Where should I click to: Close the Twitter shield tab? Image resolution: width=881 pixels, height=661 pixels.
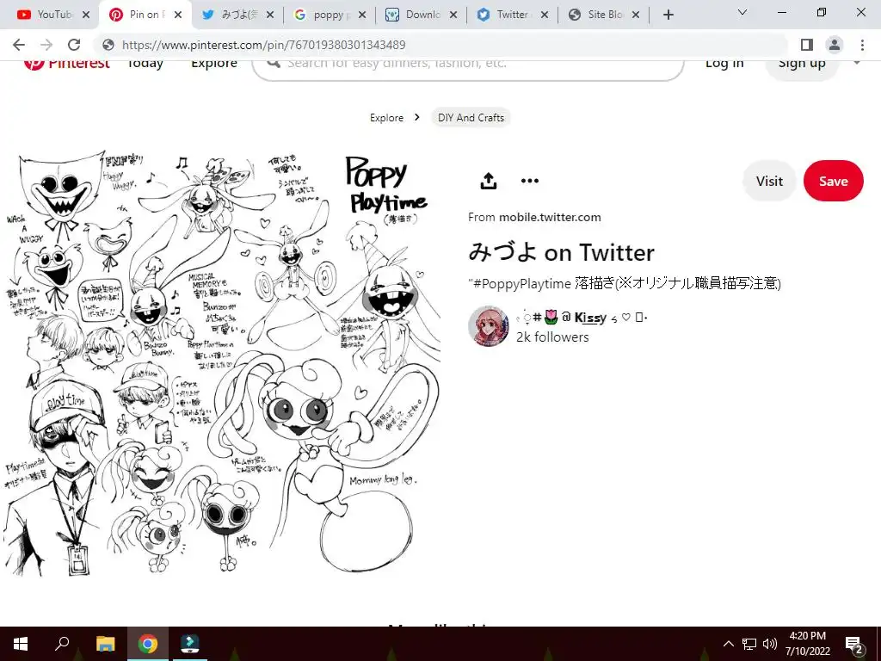pos(545,15)
